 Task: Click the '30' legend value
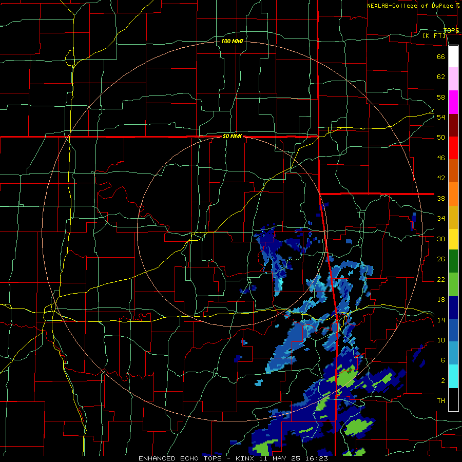pyautogui.click(x=441, y=239)
